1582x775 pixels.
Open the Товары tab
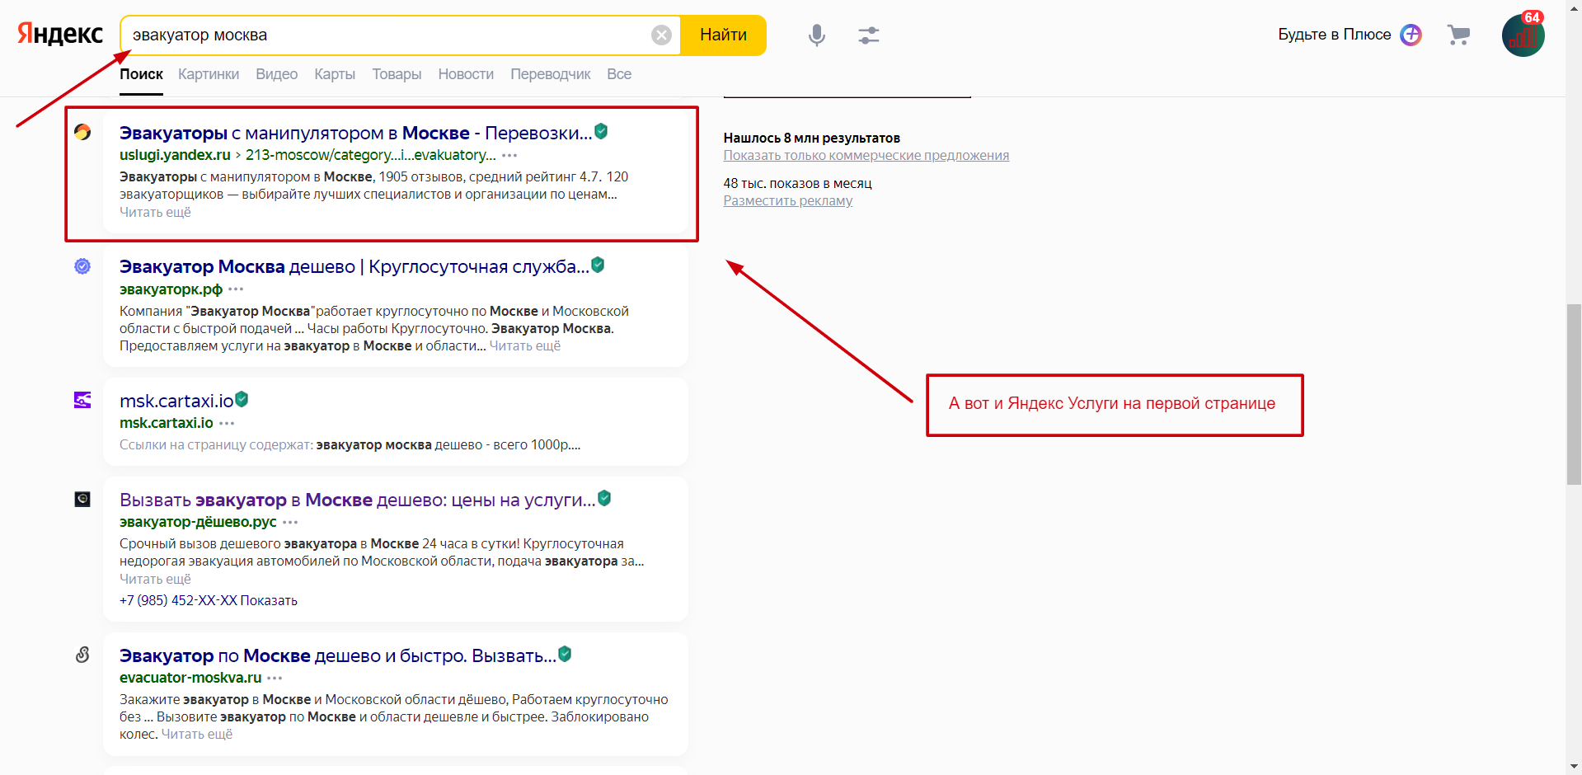397,74
